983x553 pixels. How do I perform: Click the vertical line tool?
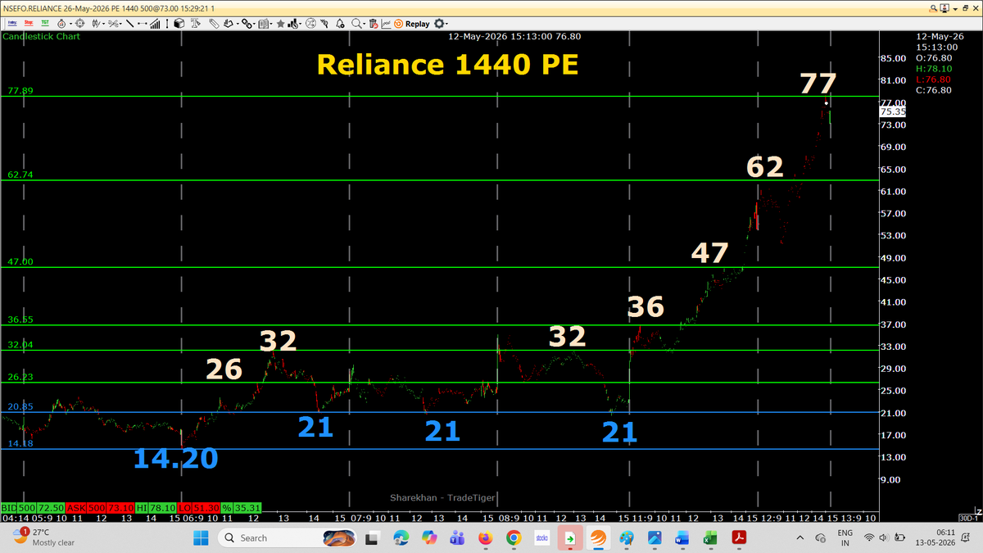point(167,24)
